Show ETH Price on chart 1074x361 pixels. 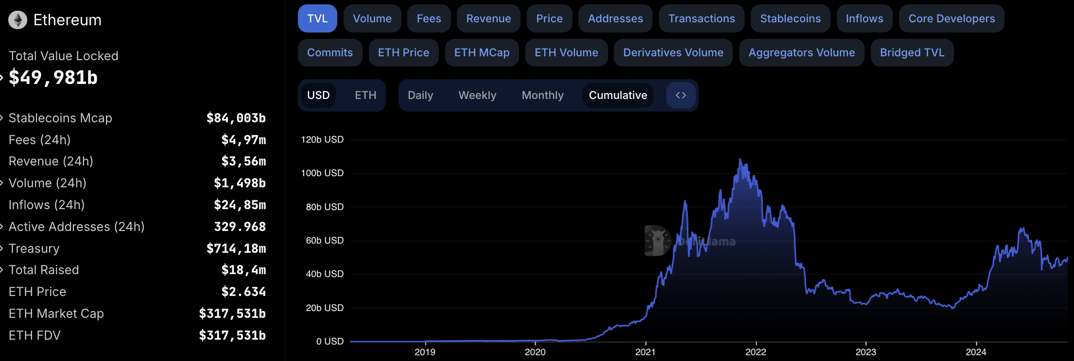pyautogui.click(x=403, y=52)
